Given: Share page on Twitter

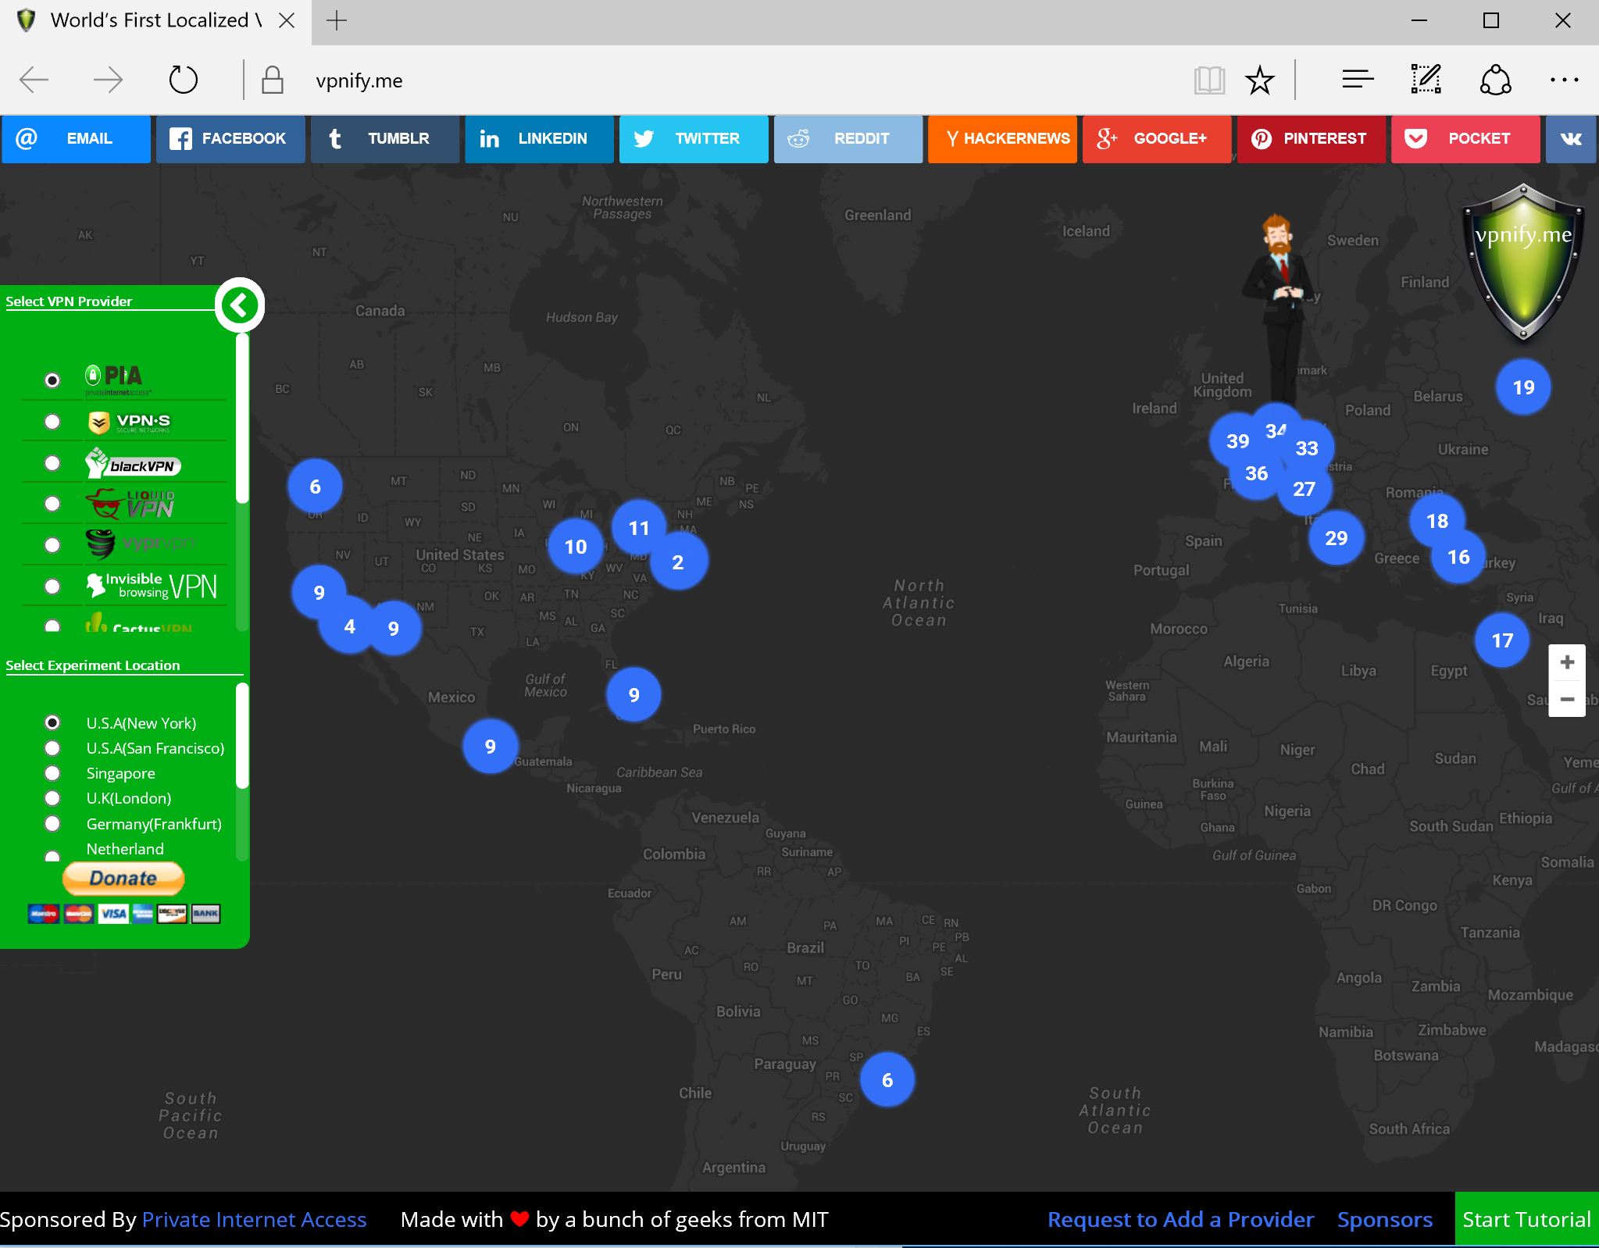Looking at the screenshot, I should [x=694, y=139].
